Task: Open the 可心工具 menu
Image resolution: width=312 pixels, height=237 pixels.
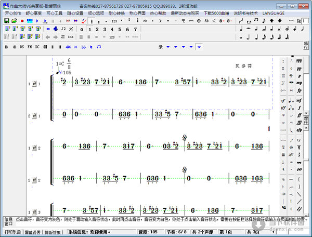Action: click(55, 13)
